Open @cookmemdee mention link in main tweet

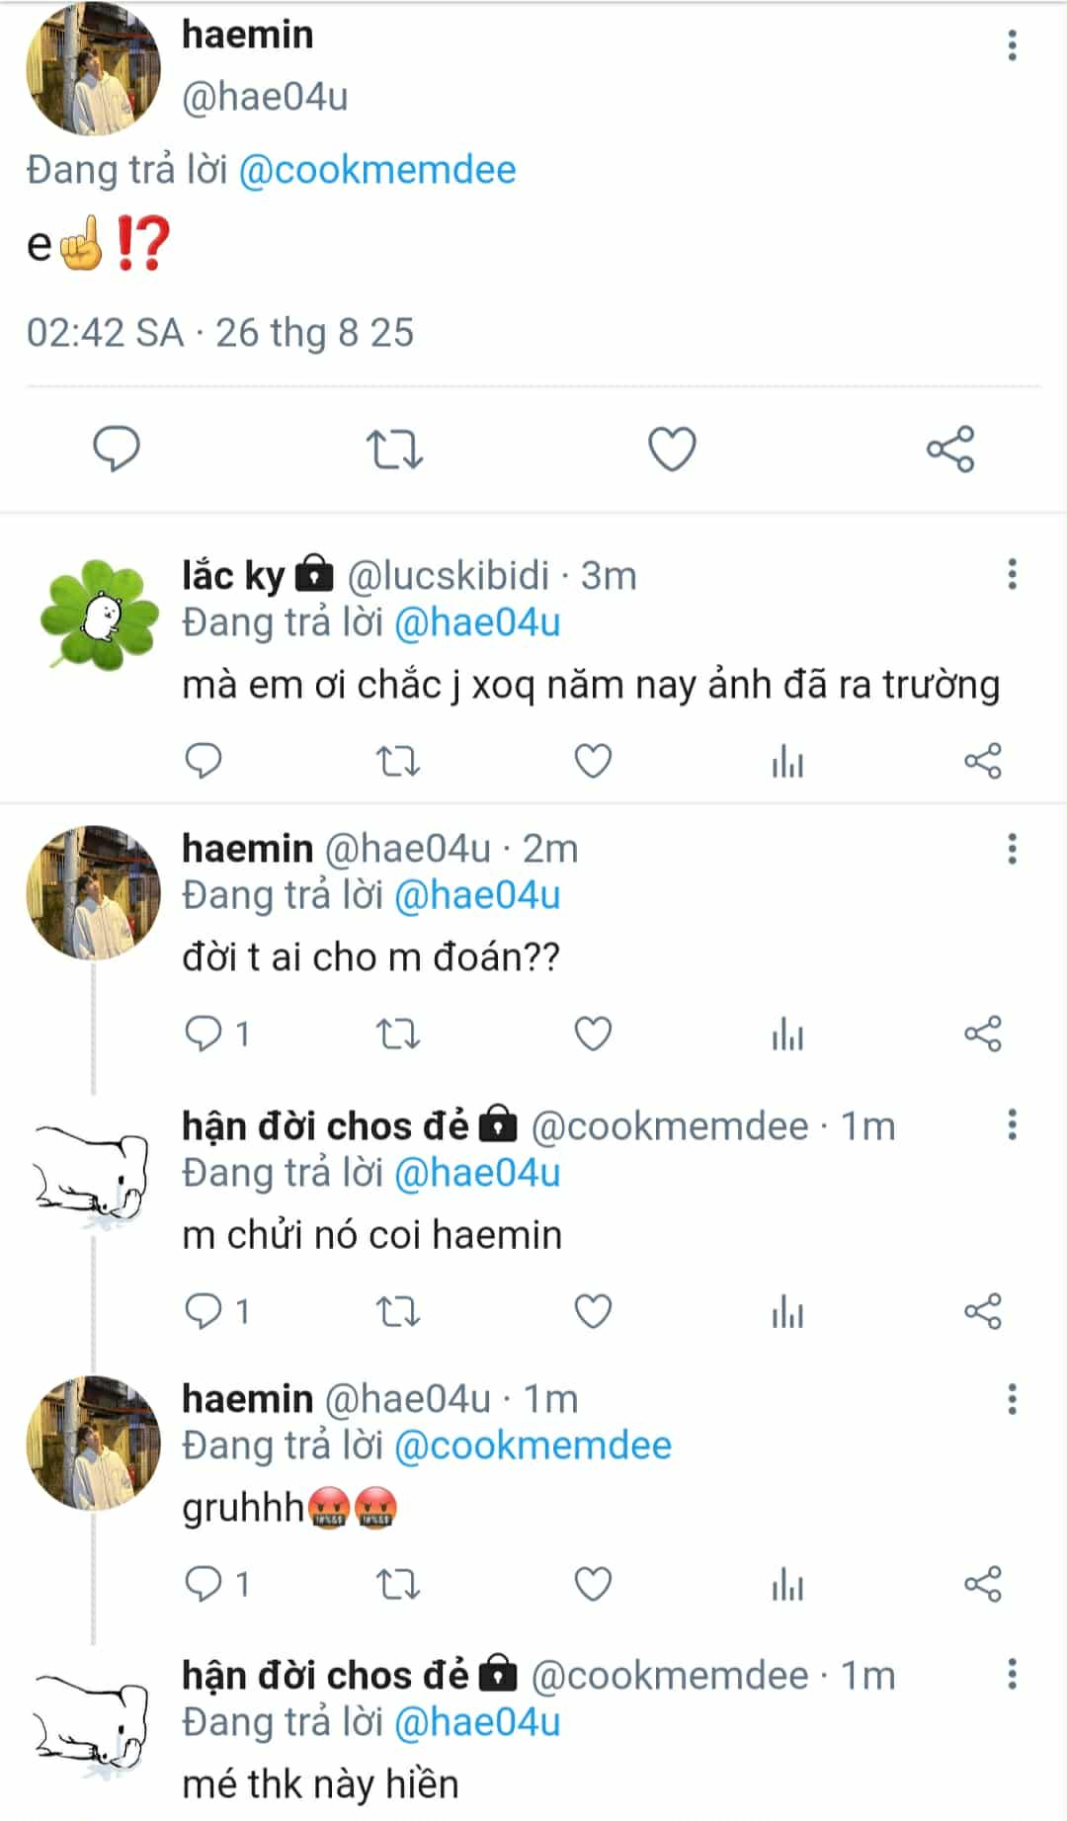(377, 170)
